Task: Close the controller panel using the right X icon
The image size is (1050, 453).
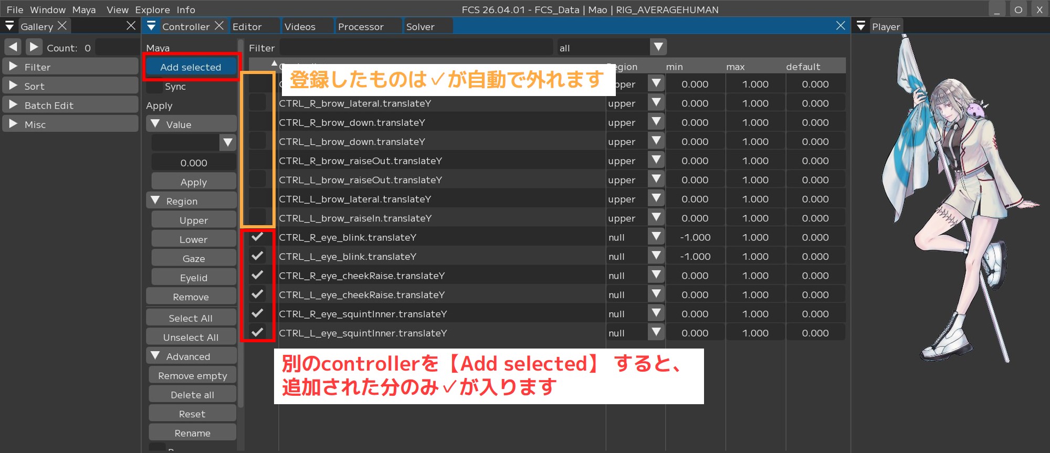Action: coord(840,26)
